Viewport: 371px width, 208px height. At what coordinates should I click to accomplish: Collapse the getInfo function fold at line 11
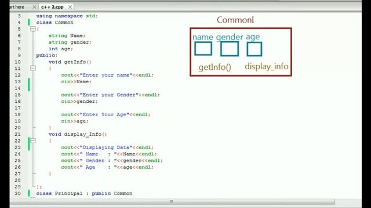33,68
